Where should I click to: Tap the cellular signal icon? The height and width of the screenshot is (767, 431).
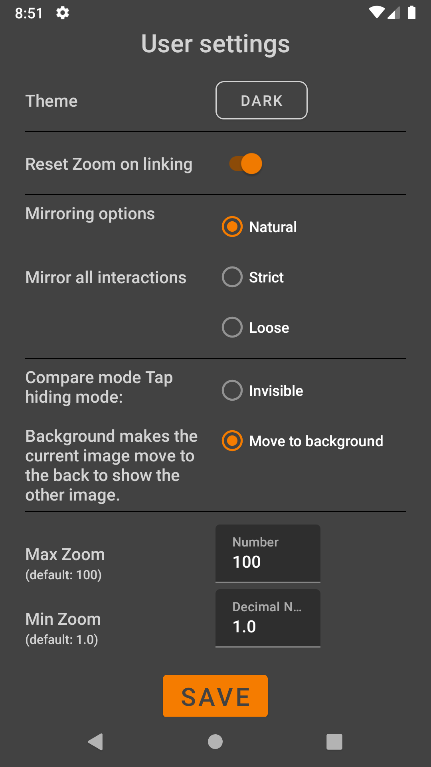(393, 13)
